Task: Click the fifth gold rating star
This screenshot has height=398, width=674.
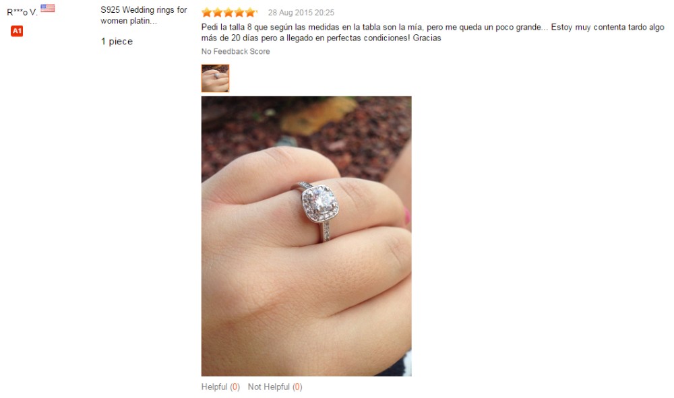Action: (251, 12)
